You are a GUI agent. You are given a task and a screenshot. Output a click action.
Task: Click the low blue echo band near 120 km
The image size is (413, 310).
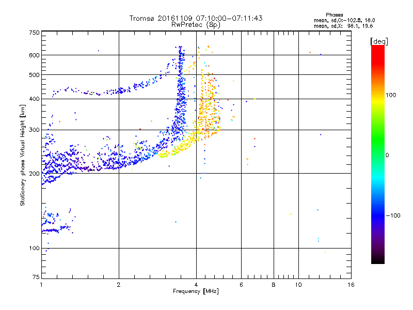57,229
